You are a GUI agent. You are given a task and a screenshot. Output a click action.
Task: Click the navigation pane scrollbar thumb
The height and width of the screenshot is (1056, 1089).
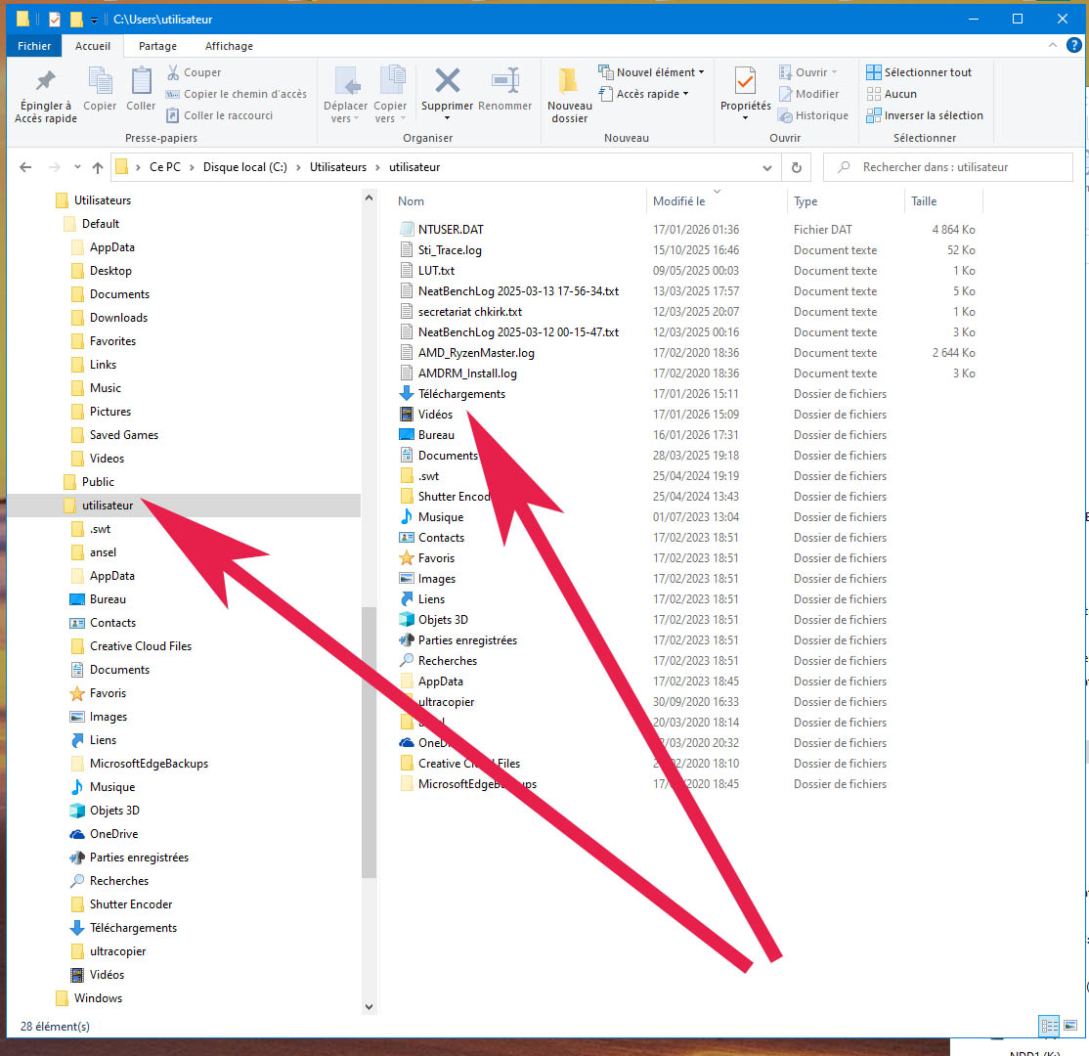pyautogui.click(x=369, y=742)
